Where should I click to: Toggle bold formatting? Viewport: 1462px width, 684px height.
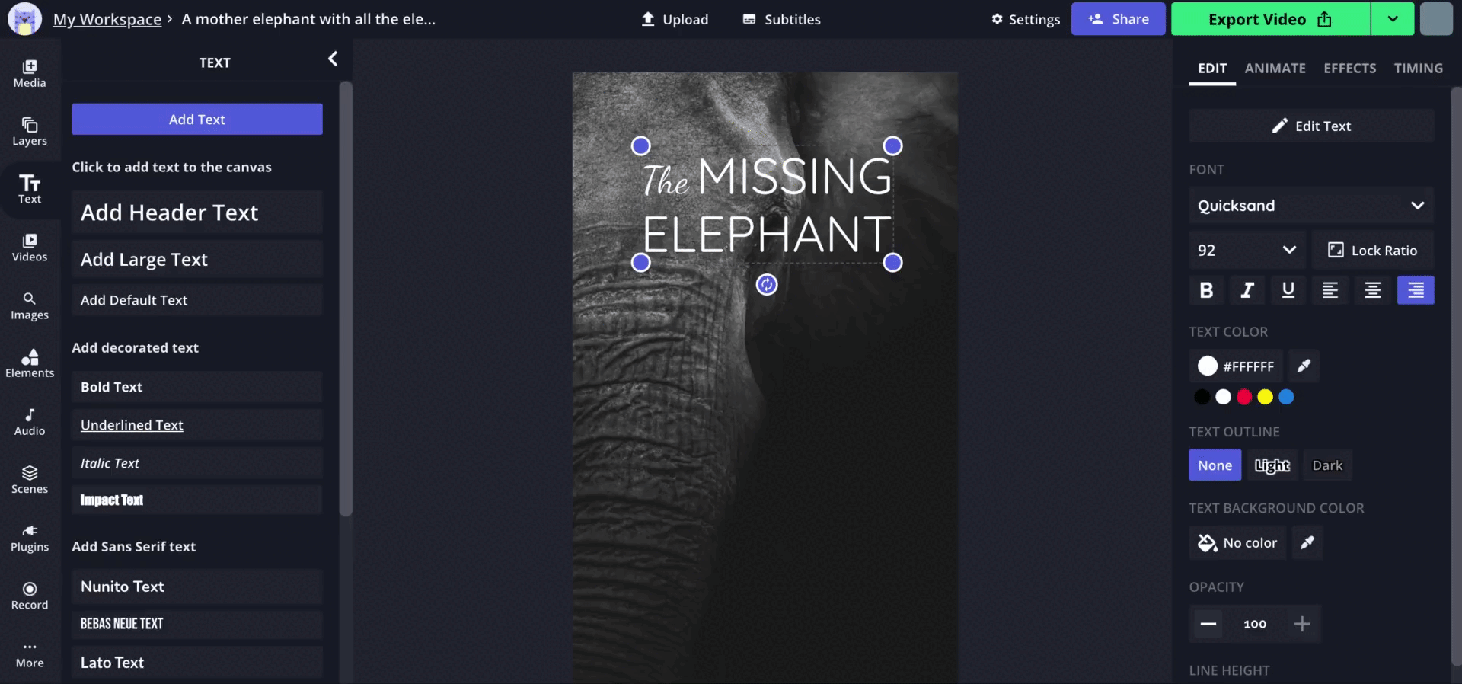tap(1206, 290)
